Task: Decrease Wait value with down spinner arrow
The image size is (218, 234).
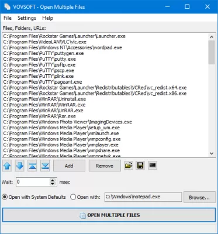Action: click(53, 184)
